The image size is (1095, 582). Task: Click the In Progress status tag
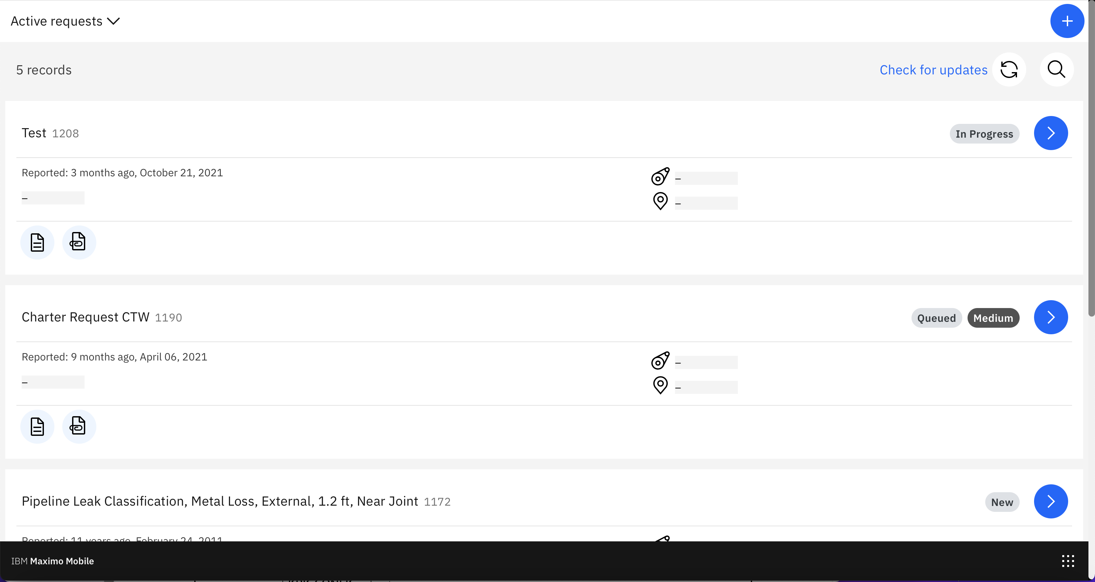coord(984,134)
